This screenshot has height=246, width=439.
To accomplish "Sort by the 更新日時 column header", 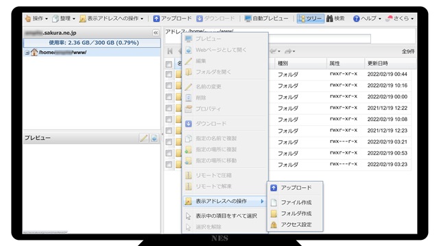I will 390,64.
